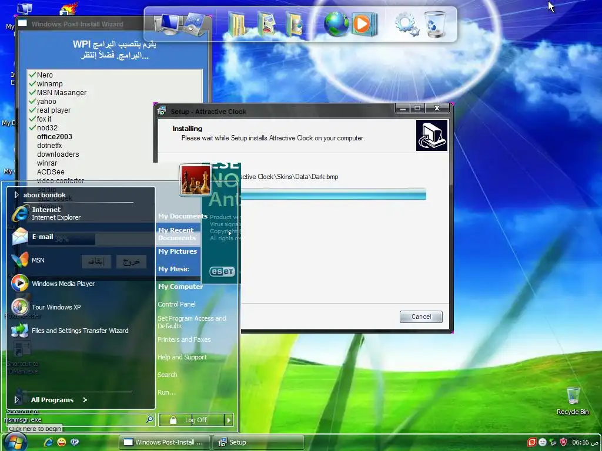Select ACDSee in the WPI install list
The height and width of the screenshot is (451, 602).
[51, 172]
